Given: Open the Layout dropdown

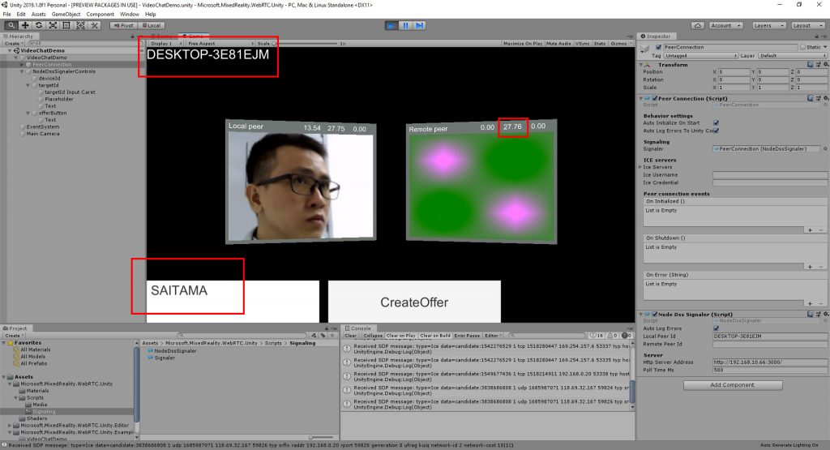Looking at the screenshot, I should [806, 25].
